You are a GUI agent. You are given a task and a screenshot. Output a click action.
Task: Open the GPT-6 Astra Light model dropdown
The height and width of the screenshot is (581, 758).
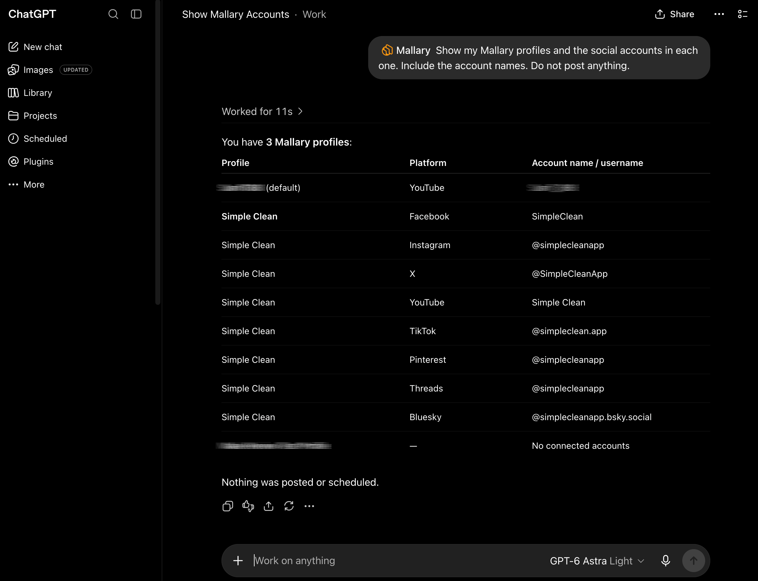pyautogui.click(x=597, y=561)
